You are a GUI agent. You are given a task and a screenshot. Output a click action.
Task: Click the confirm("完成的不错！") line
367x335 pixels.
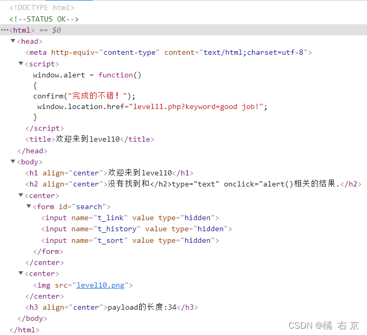click(84, 96)
